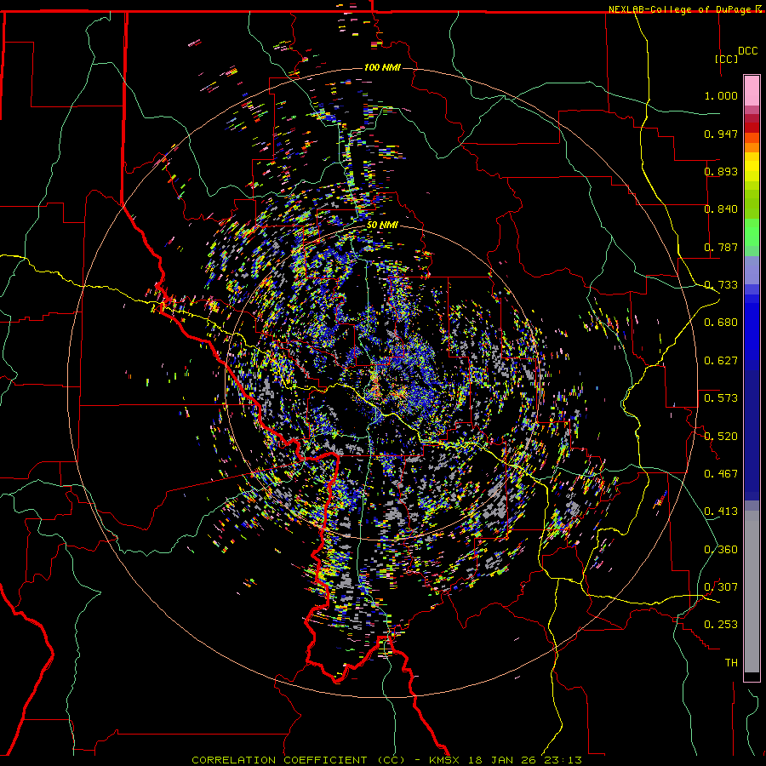This screenshot has width=766, height=766.
Task: Select the 0.520 legend value
Action: (x=721, y=437)
